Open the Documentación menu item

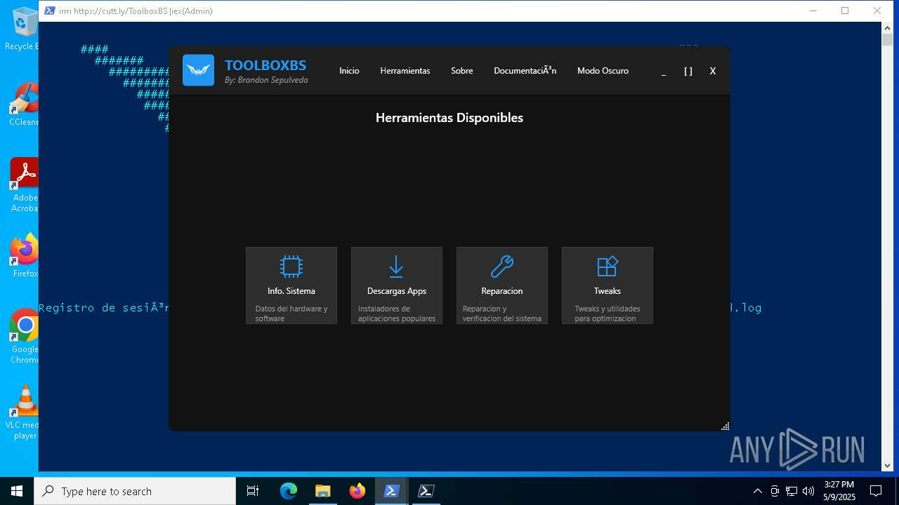point(525,71)
